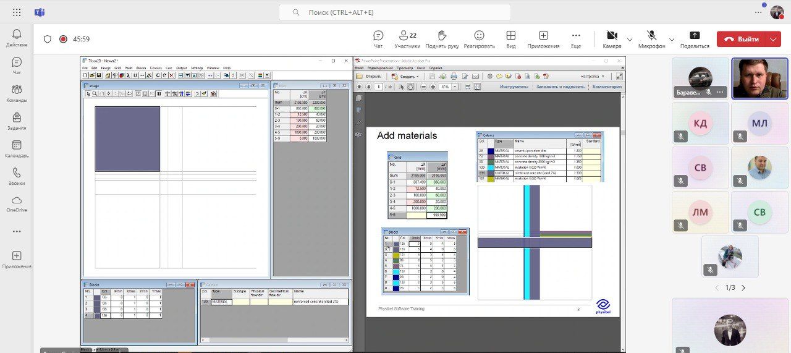The height and width of the screenshot is (353, 791).
Task: Toggle the camera on or off
Action: [612, 39]
